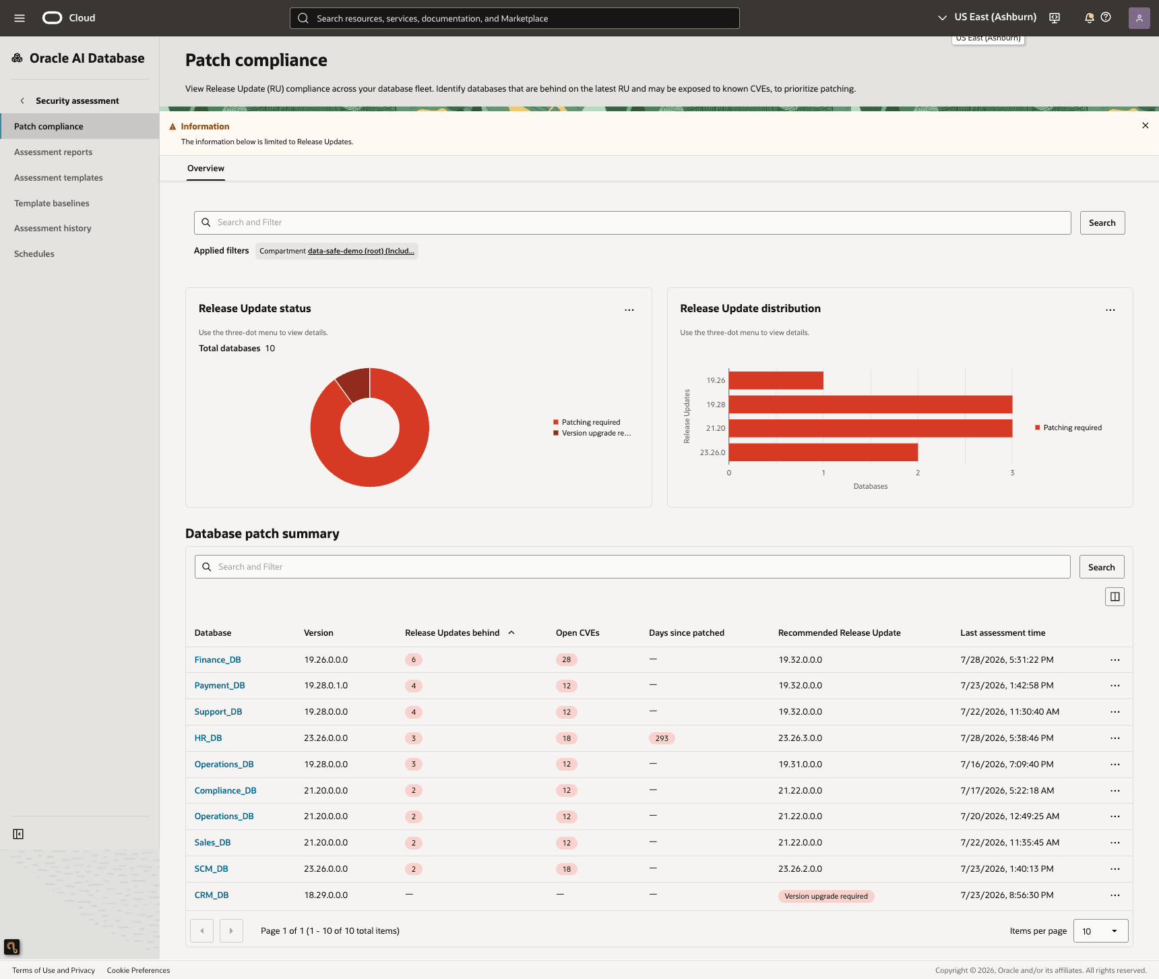Open actions menu for Sales_DB row
This screenshot has width=1159, height=979.
[x=1115, y=843]
